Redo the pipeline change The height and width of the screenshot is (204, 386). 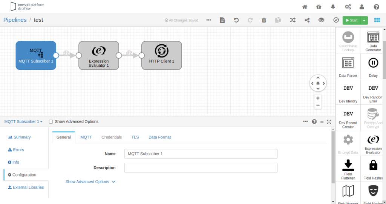(x=250, y=20)
